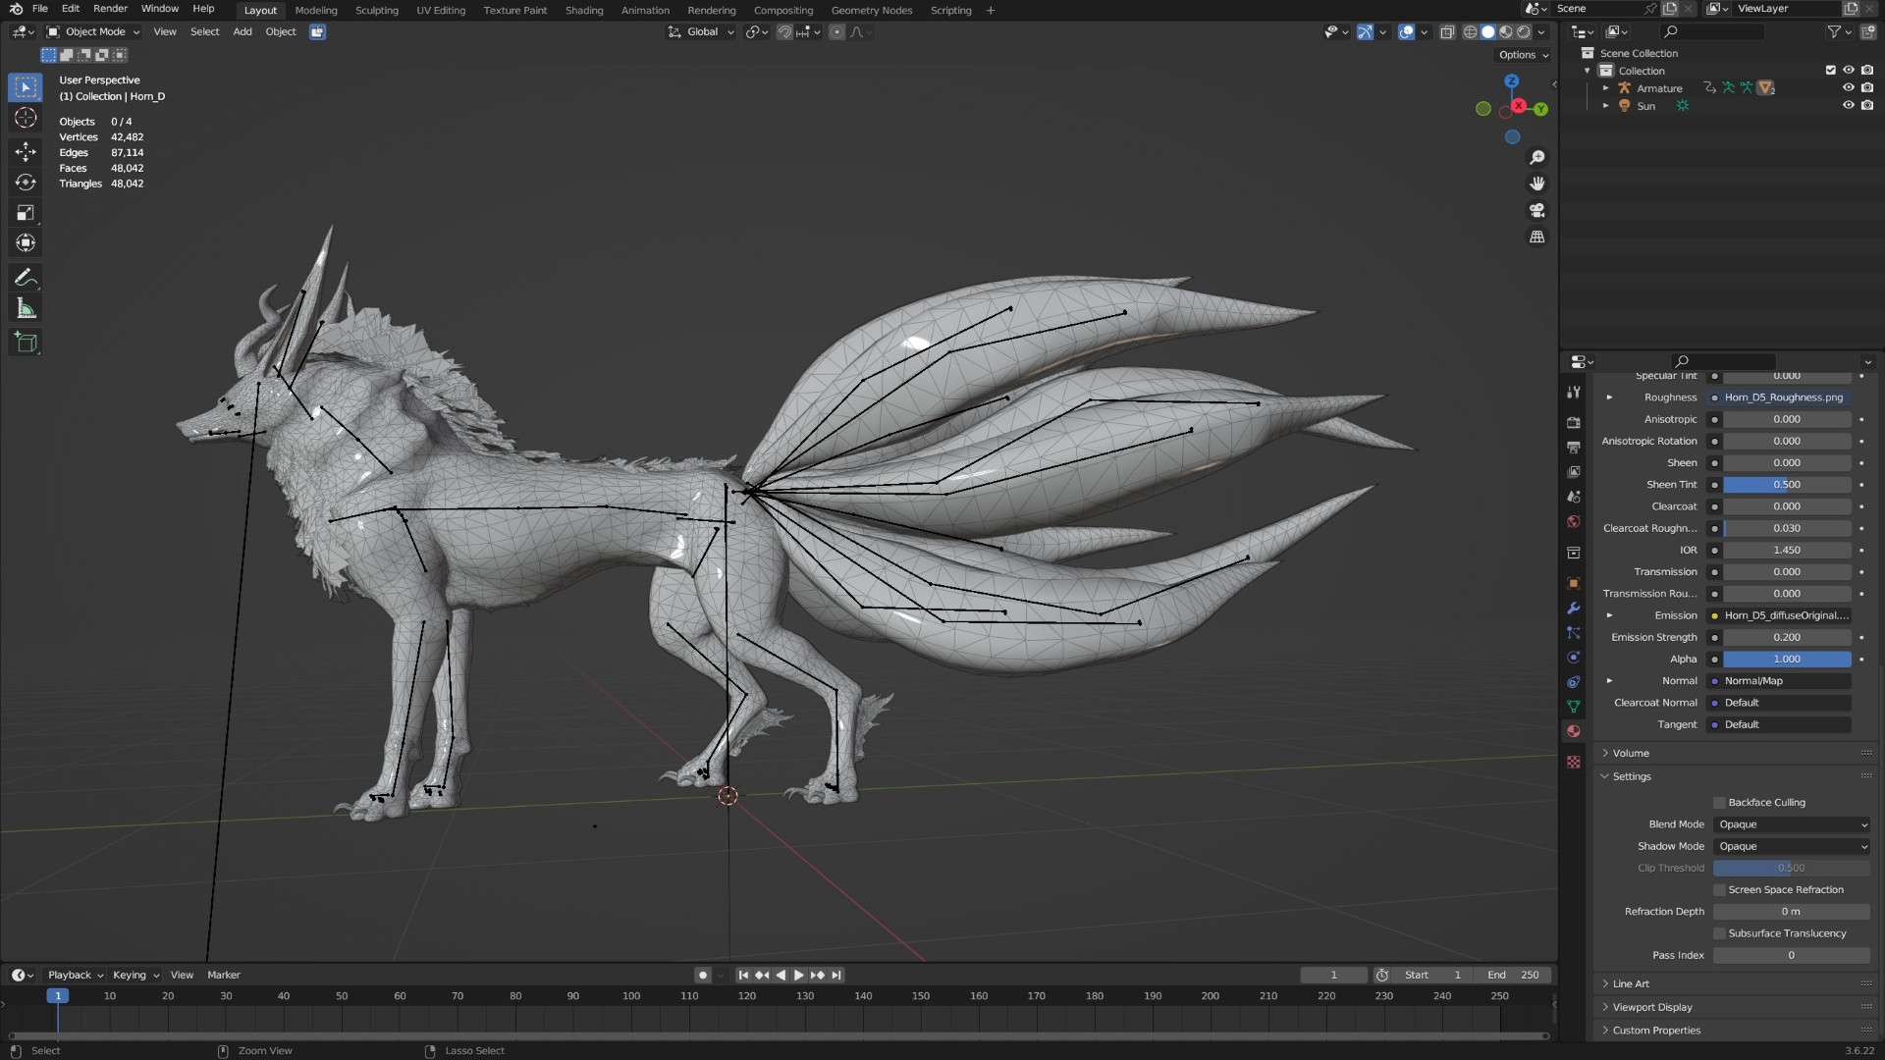The height and width of the screenshot is (1060, 1885).
Task: Switch to the Sculpting workspace tab
Action: coord(377,10)
